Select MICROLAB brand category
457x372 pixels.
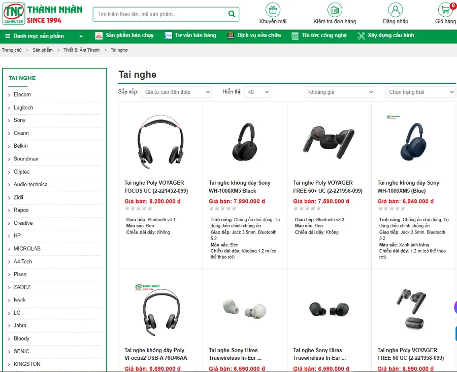27,249
